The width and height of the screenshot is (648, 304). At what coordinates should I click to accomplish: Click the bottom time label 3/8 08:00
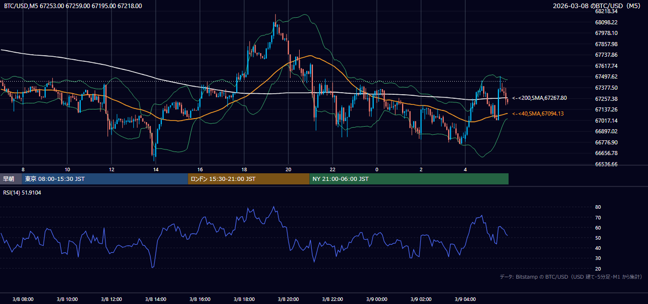[x=23, y=299]
